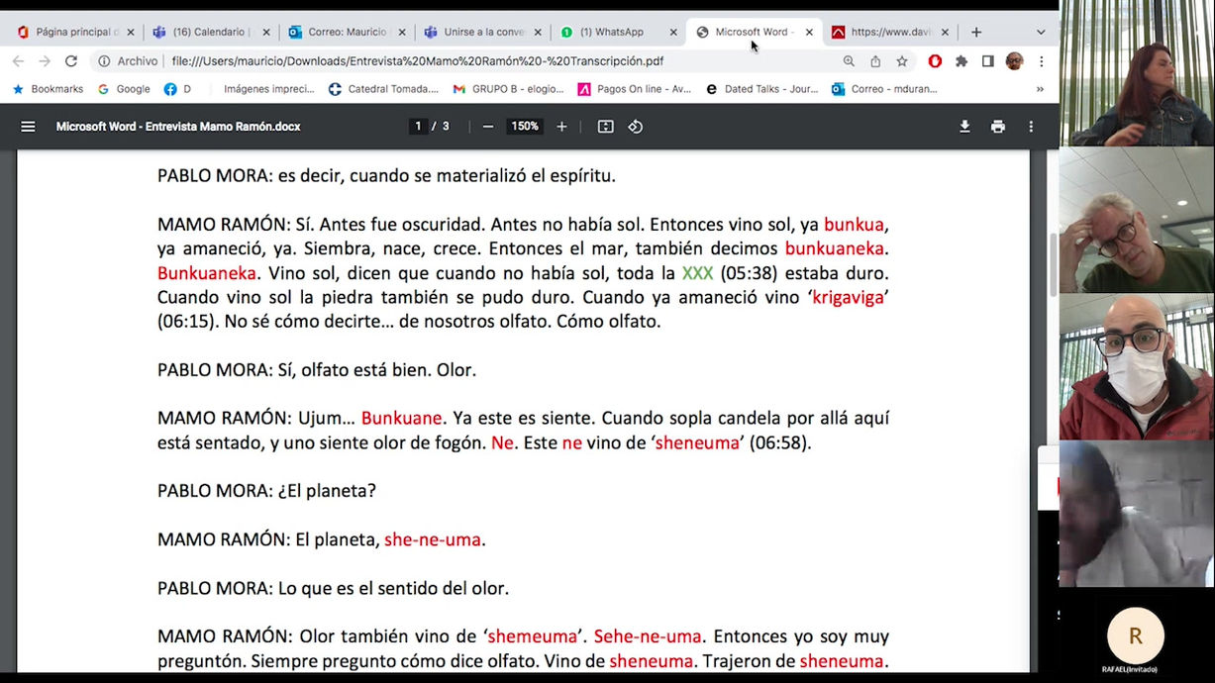Click the green XXX placeholder text
1215x683 pixels.
pyautogui.click(x=697, y=273)
